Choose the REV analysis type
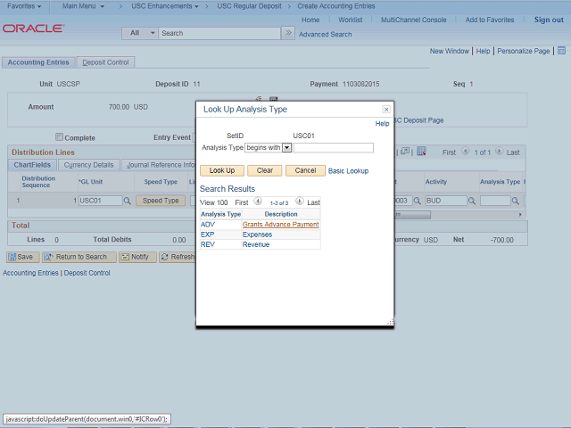 pos(208,244)
